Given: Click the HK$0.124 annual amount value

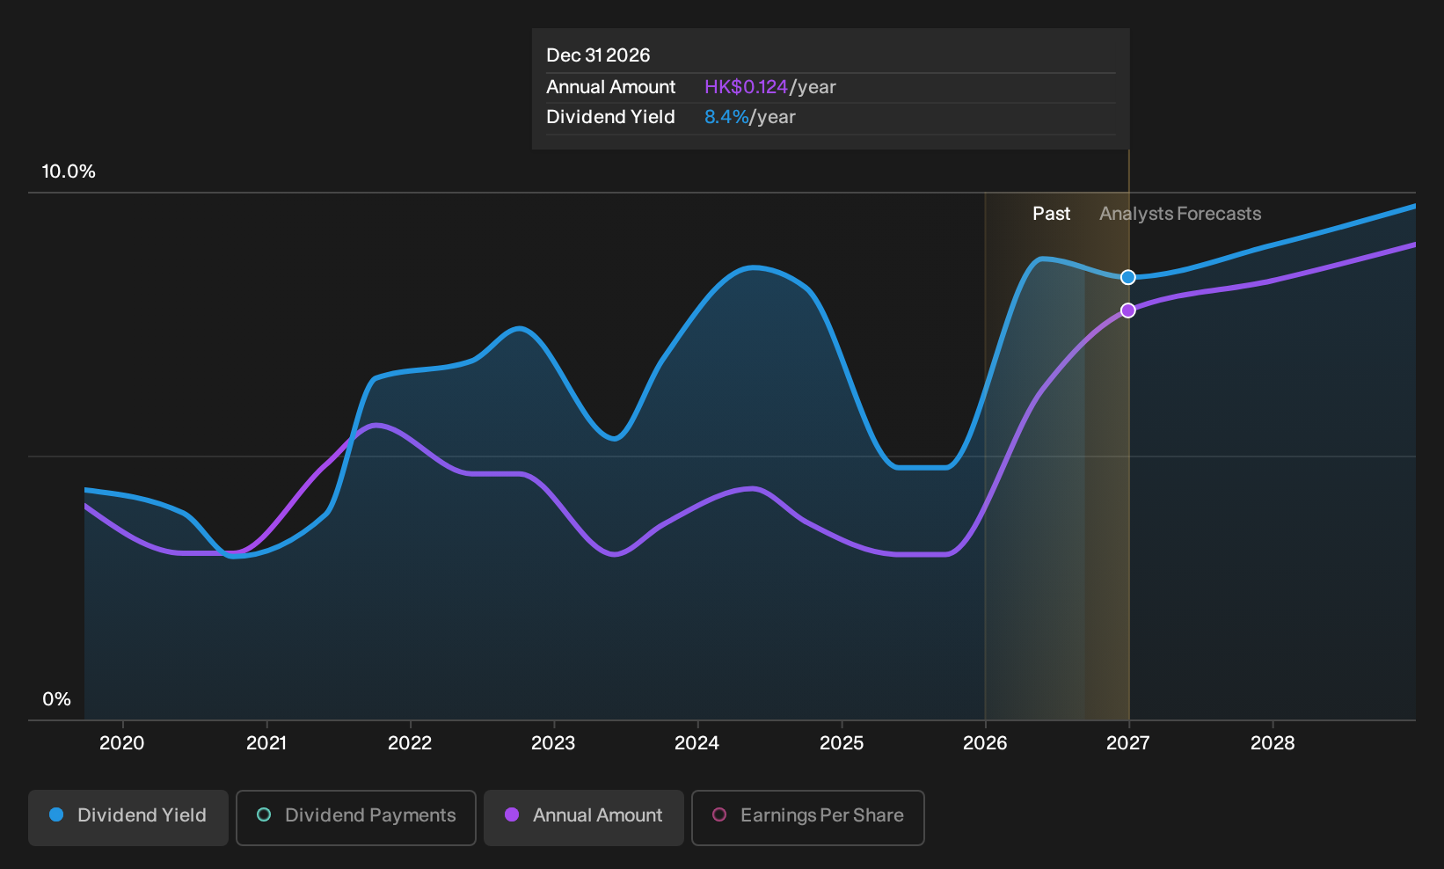Looking at the screenshot, I should (746, 87).
